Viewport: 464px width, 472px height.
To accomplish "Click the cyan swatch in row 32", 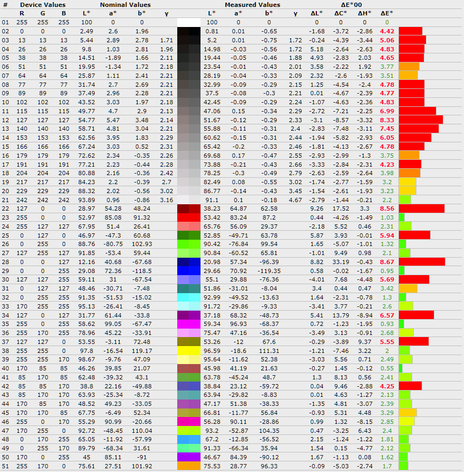I will [x=189, y=297].
